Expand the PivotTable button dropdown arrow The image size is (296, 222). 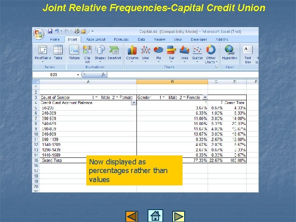click(x=43, y=62)
